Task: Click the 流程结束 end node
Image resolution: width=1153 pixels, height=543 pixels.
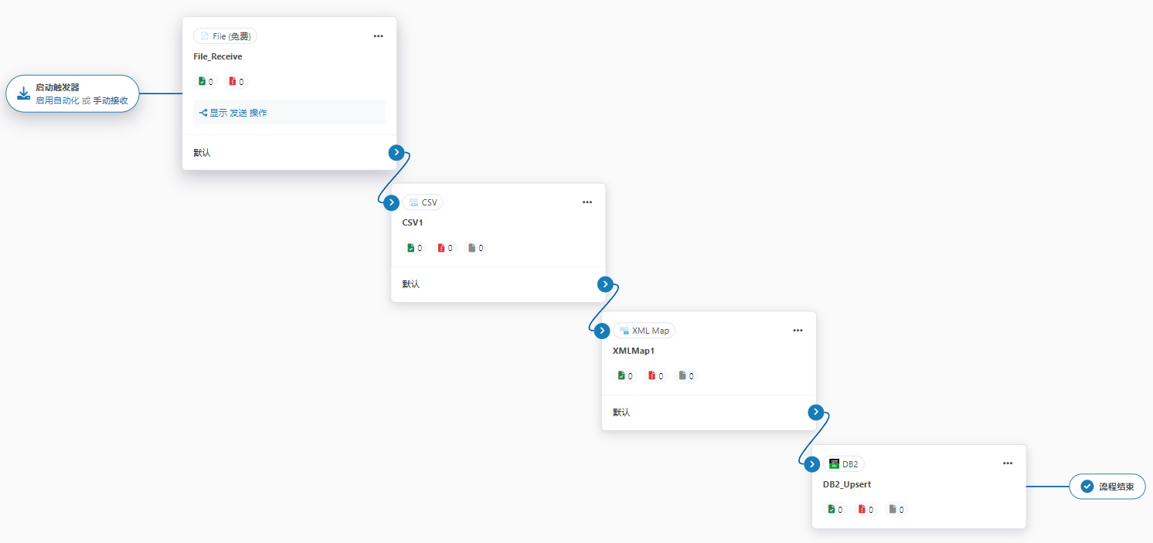Action: pyautogui.click(x=1107, y=487)
